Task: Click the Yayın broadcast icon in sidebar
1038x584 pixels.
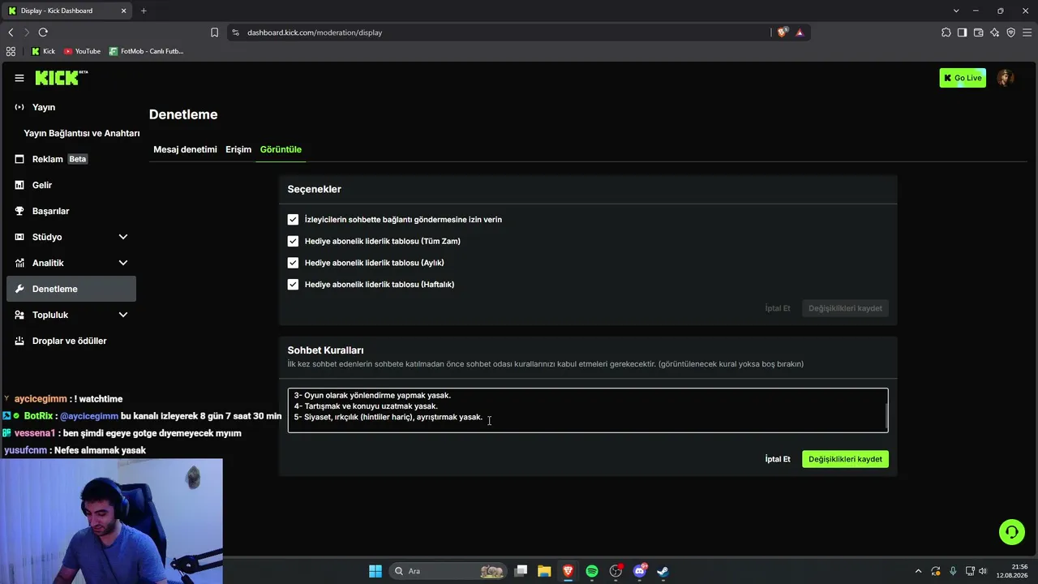Action: 19,107
